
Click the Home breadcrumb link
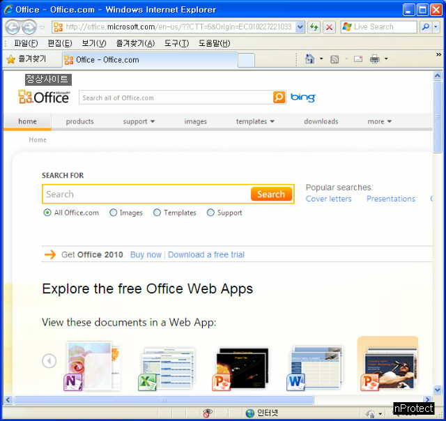[x=38, y=139]
